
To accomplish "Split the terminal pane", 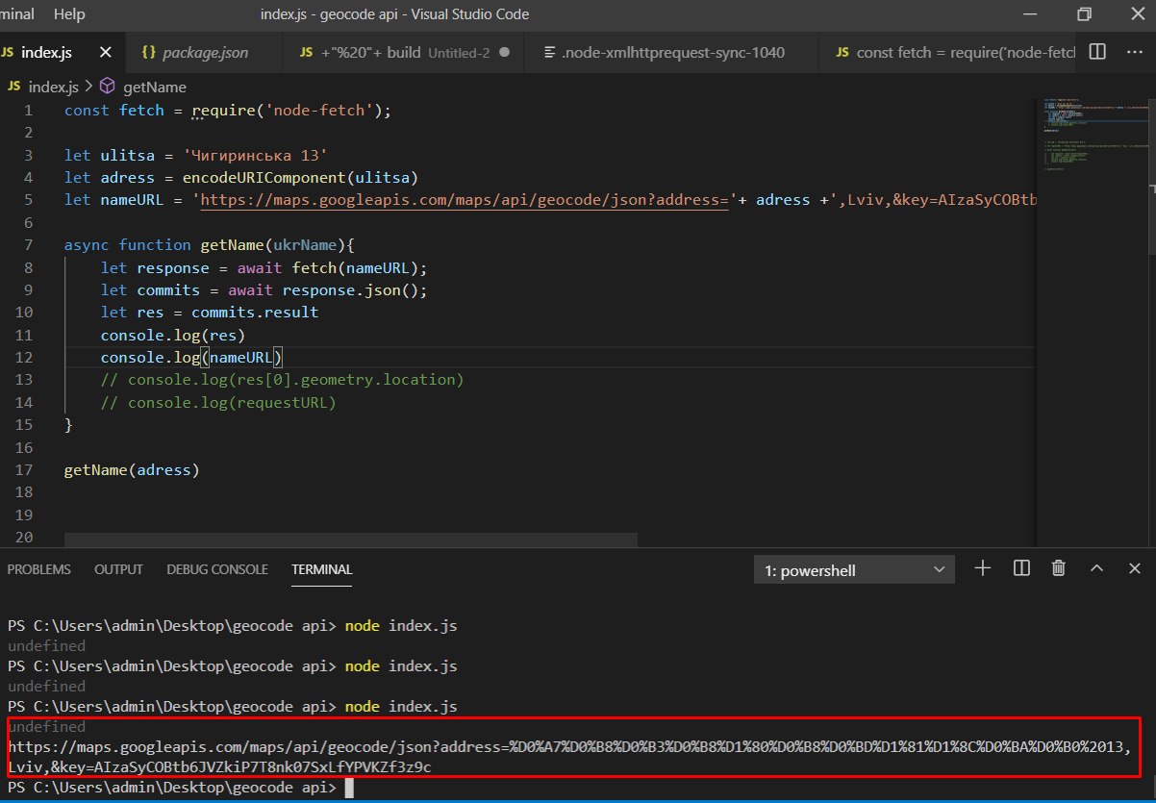I will tap(1021, 568).
